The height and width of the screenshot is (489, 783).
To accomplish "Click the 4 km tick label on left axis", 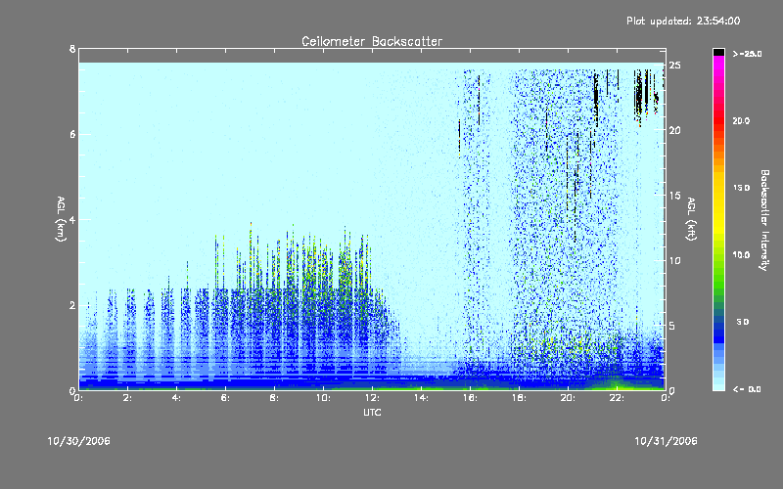I will [72, 219].
